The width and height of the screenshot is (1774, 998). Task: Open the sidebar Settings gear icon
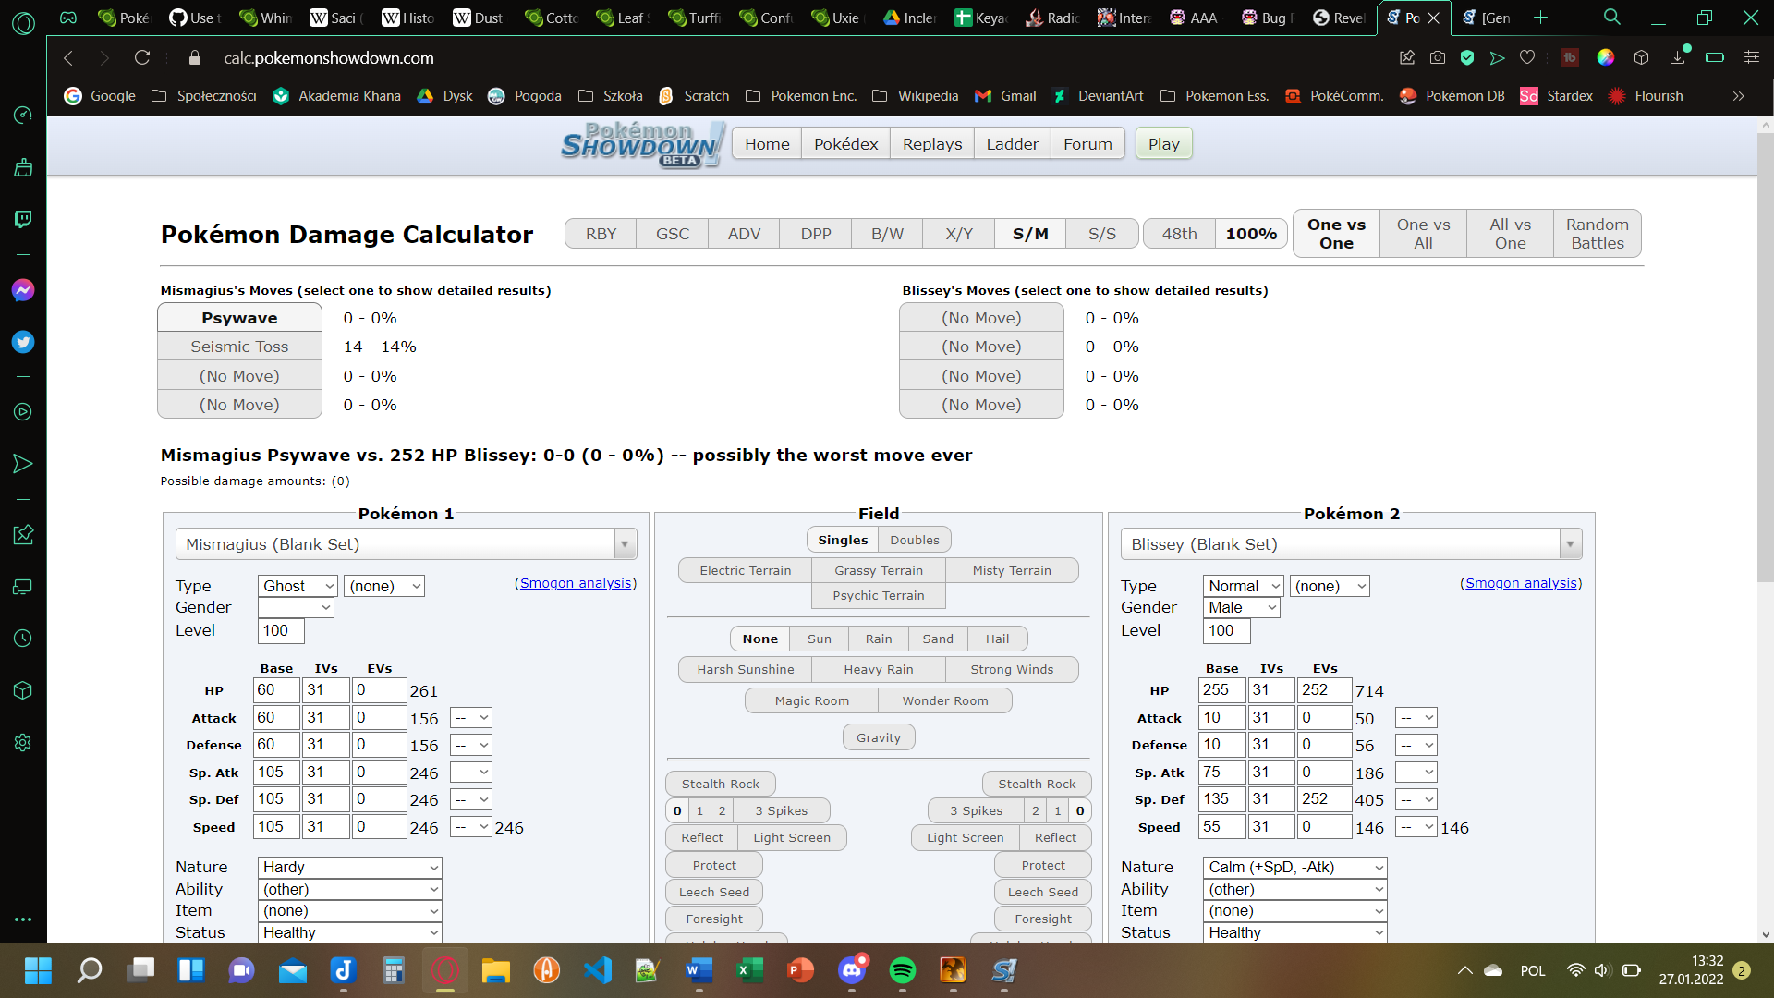(23, 743)
